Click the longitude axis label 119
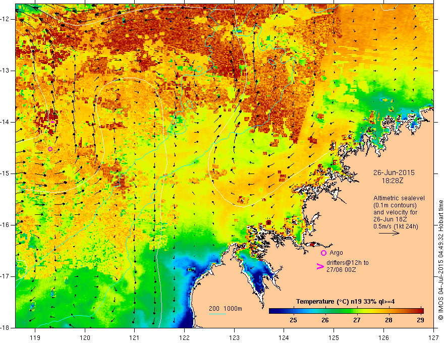Viewport: 444px width, 343px height. 35,337
